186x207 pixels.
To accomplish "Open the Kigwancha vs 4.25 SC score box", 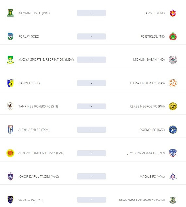I will coord(92,13).
